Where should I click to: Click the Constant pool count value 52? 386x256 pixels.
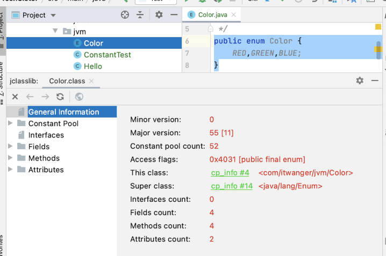(214, 146)
